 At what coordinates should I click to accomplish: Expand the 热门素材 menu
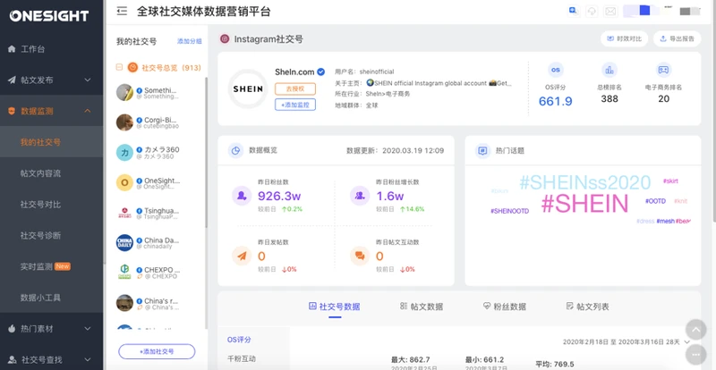52,329
